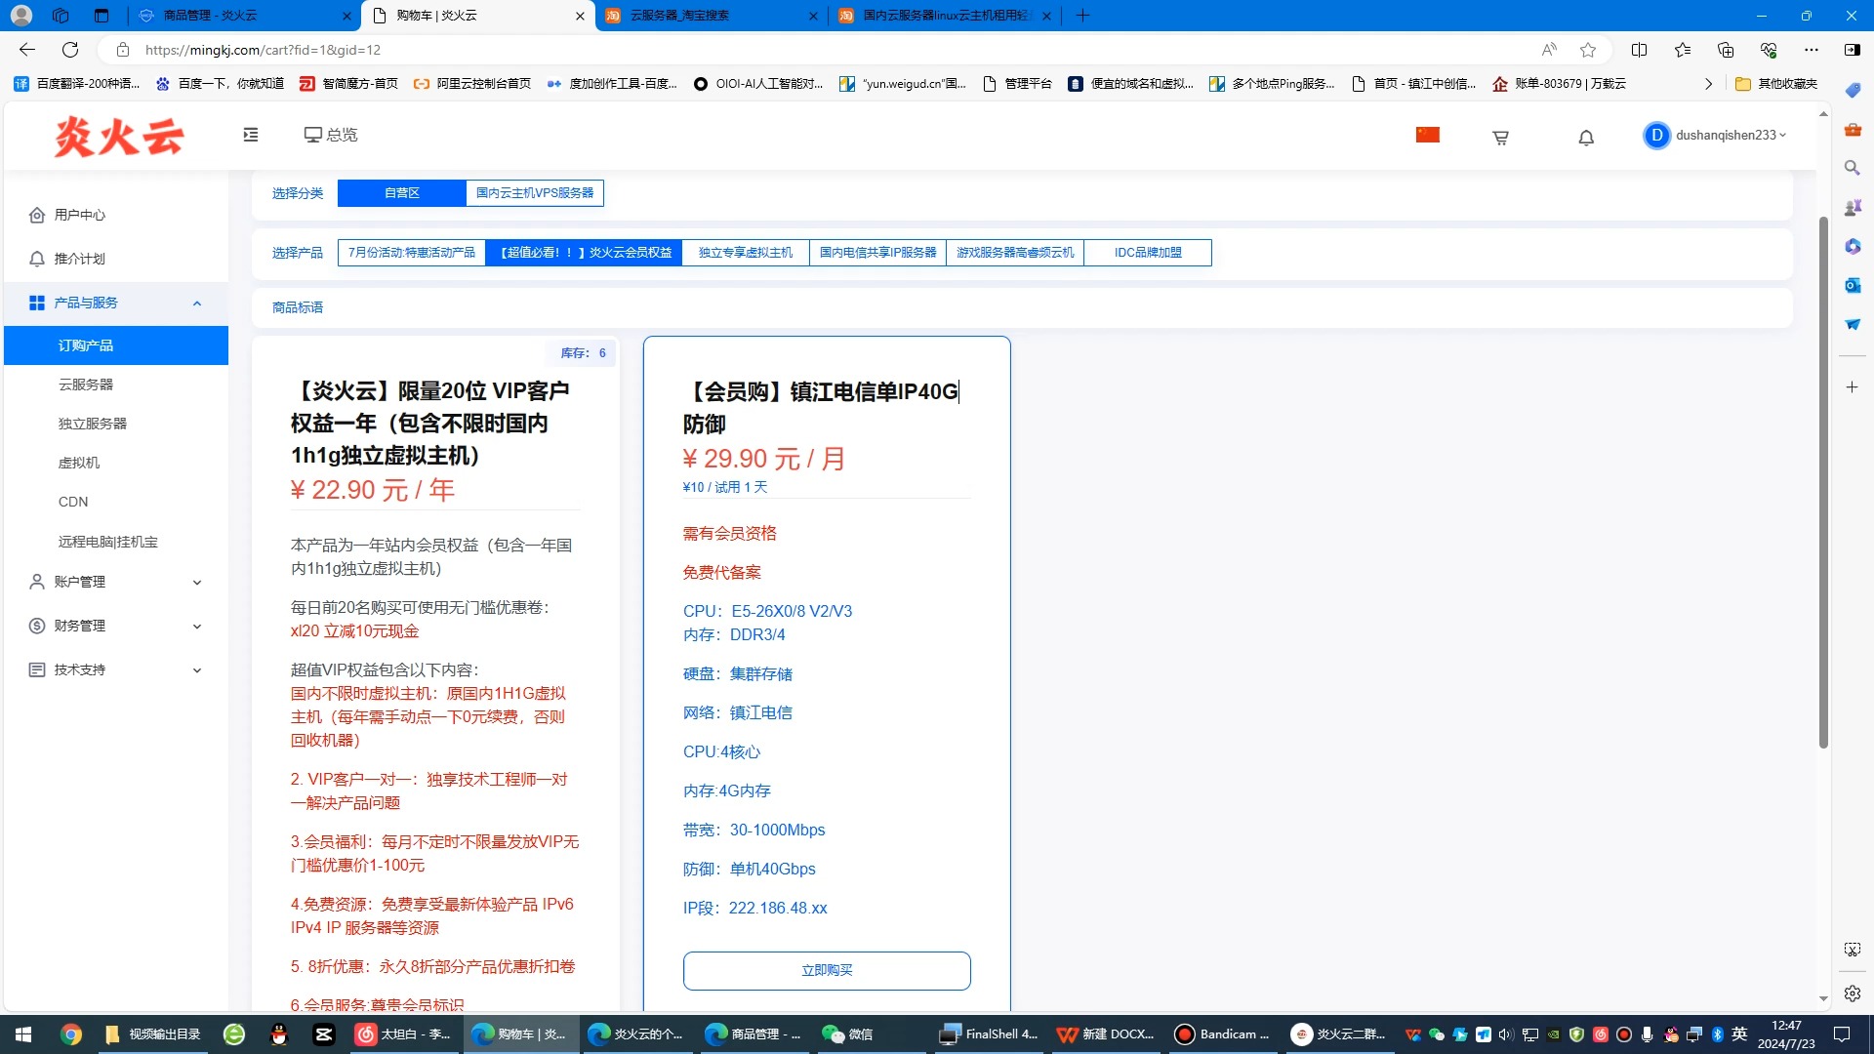Expand the 财务管理 sidebar section
This screenshot has height=1054, width=1874.
(116, 626)
